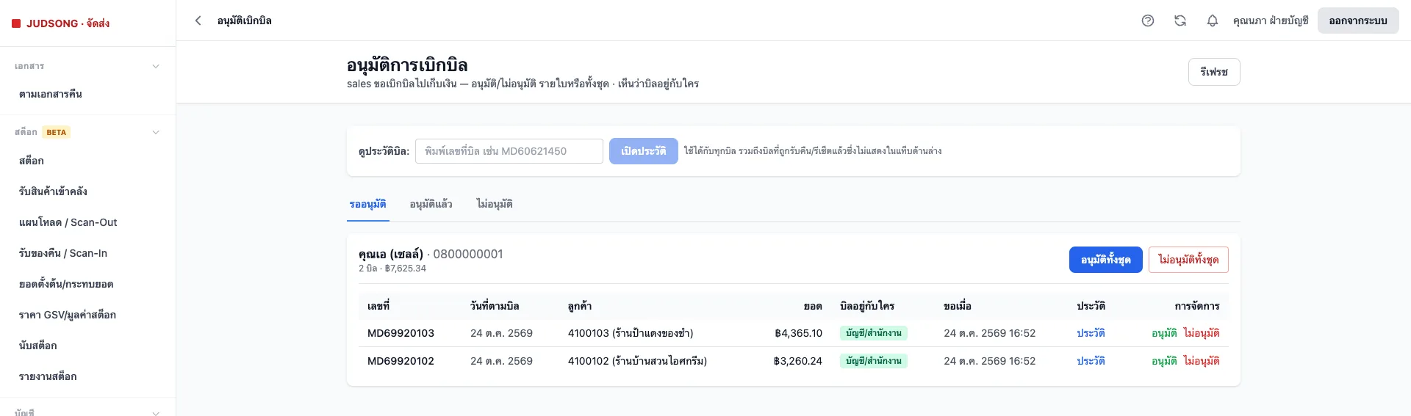Click บัญชี/สำนักงาน badge in MD69920102 row

tap(874, 361)
